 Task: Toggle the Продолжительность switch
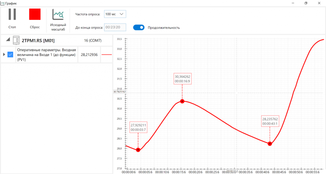coord(139,28)
